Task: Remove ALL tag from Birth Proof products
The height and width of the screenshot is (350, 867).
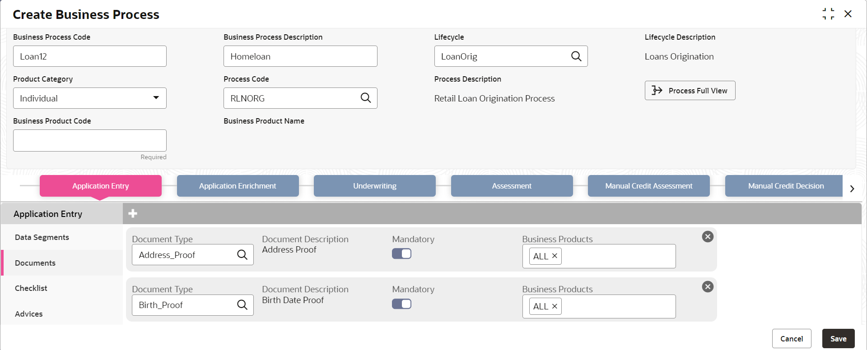Action: point(555,306)
